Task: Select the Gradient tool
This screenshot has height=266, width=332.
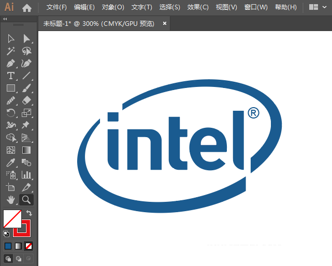Action: click(x=27, y=150)
